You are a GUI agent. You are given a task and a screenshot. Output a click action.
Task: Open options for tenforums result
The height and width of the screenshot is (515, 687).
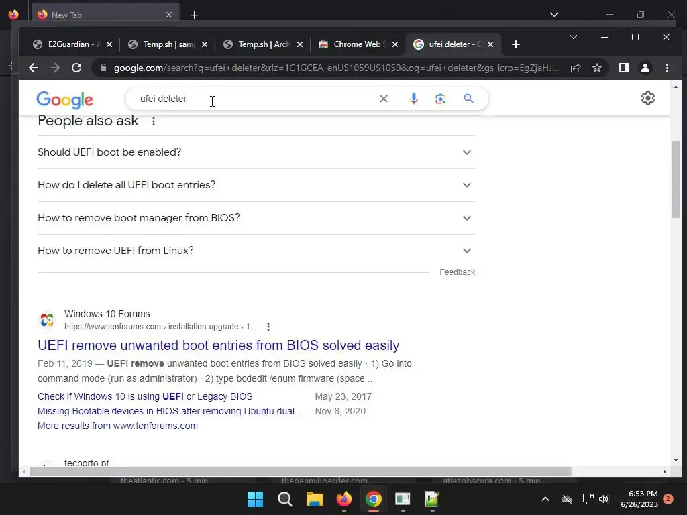[x=268, y=327]
